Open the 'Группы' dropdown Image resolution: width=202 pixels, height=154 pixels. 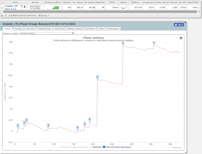[44, 16]
